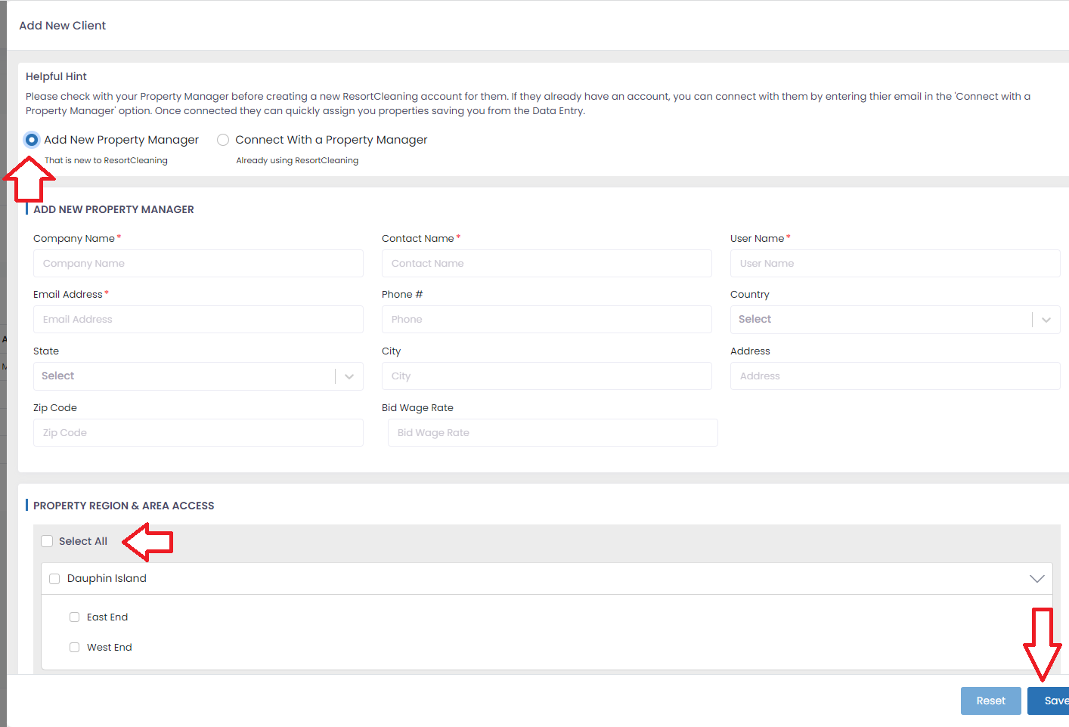Choose Connect With a Property Manager option

(223, 140)
